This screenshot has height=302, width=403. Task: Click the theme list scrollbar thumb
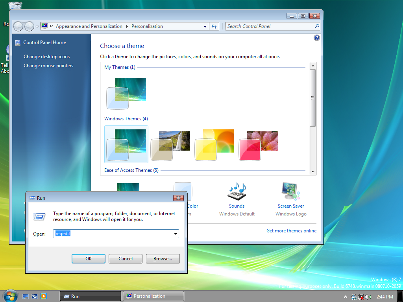point(313,98)
